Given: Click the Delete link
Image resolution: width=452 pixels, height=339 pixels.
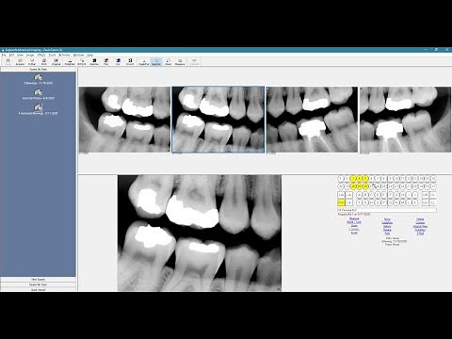Looking at the screenshot, I should 420,219.
